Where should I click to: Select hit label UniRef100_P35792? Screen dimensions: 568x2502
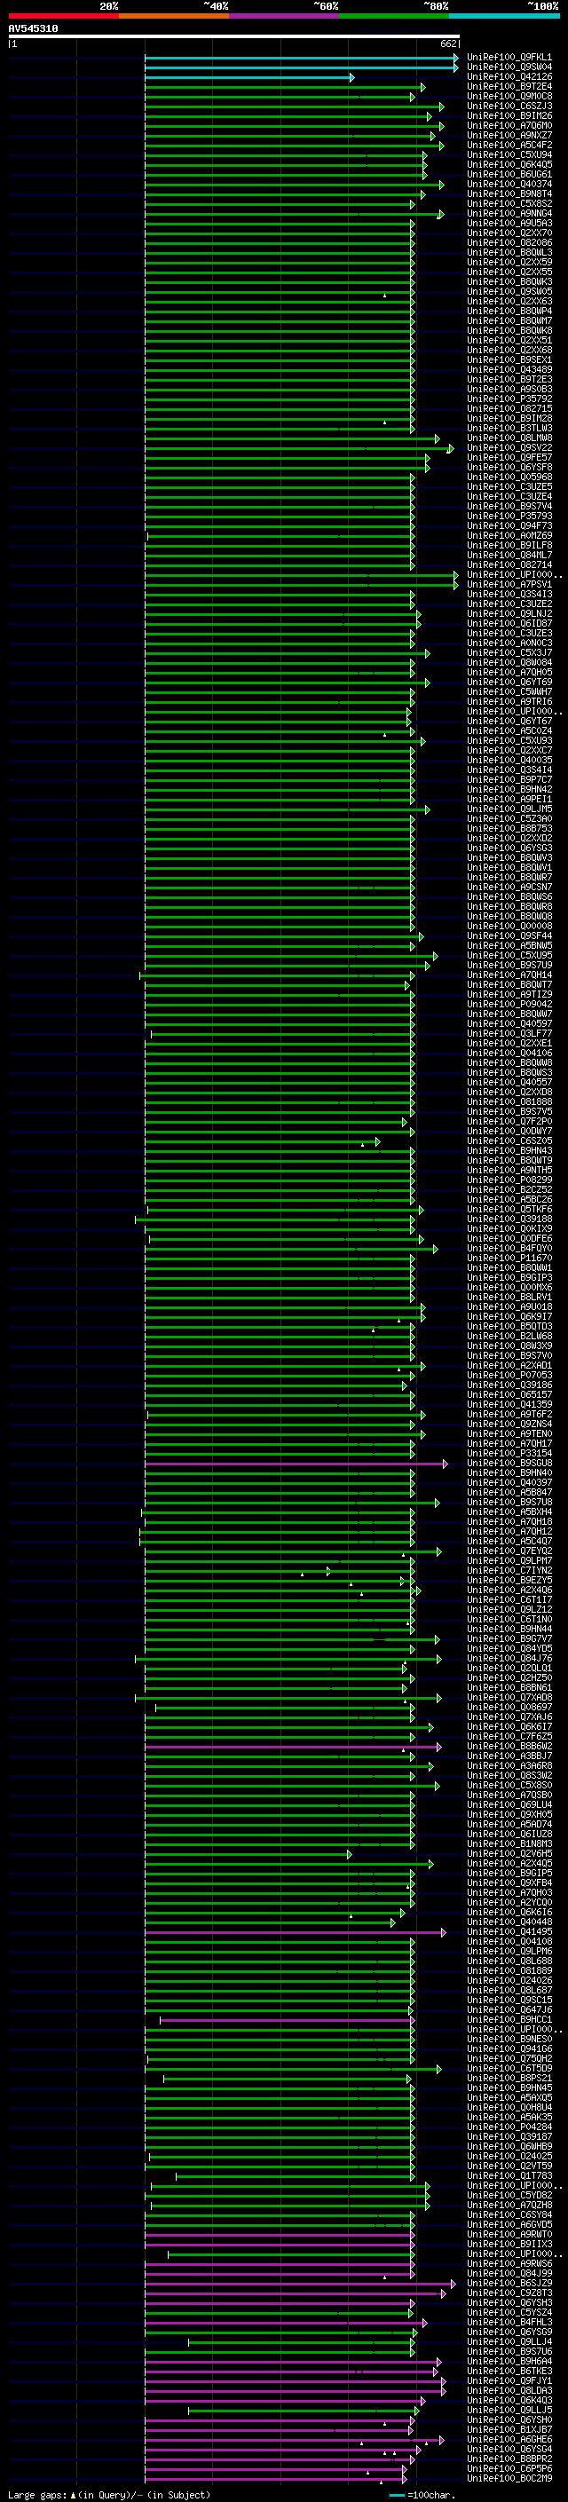click(509, 399)
